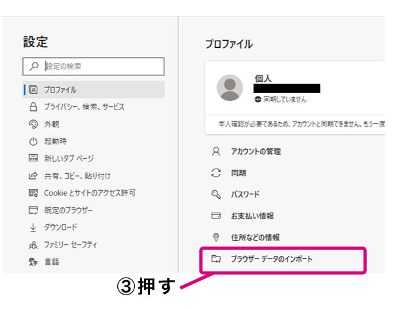The width and height of the screenshot is (397, 309).
Task: Click the download arrow icon
Action: pos(33,228)
